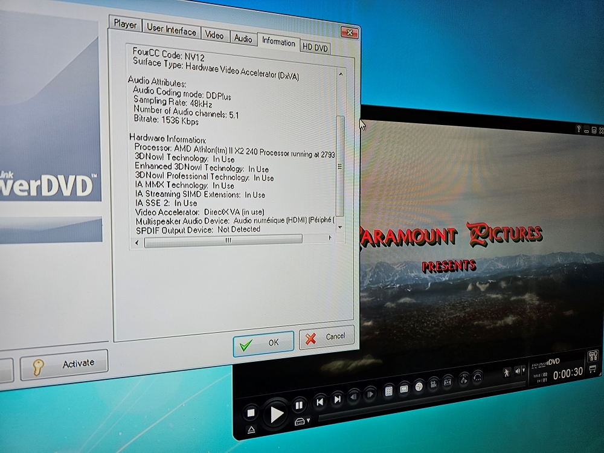Click the player panel toggle below configuration icon
Screen dimensions: 604x453
[593, 369]
